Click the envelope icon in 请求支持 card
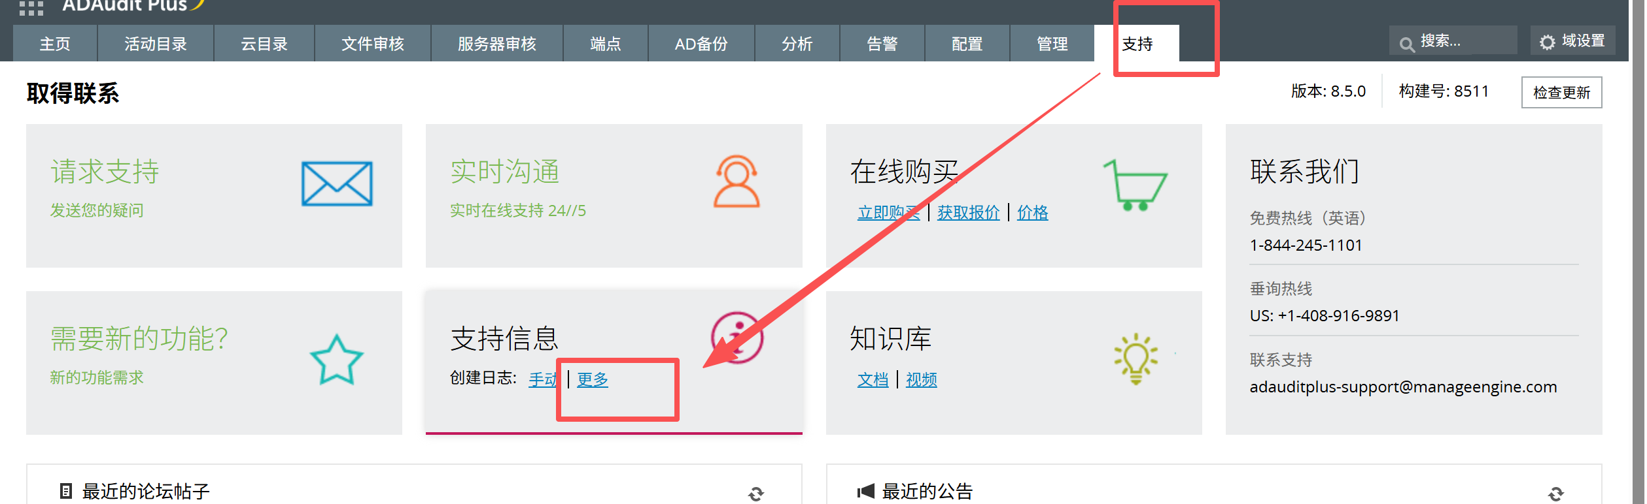 coord(336,184)
